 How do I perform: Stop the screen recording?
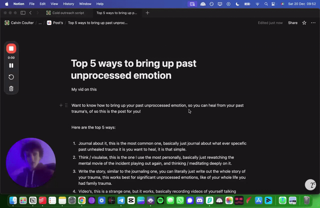pyautogui.click(x=11, y=48)
